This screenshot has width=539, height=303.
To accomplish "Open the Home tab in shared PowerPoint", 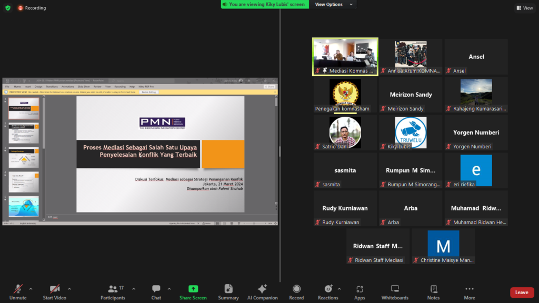I will click(x=17, y=87).
